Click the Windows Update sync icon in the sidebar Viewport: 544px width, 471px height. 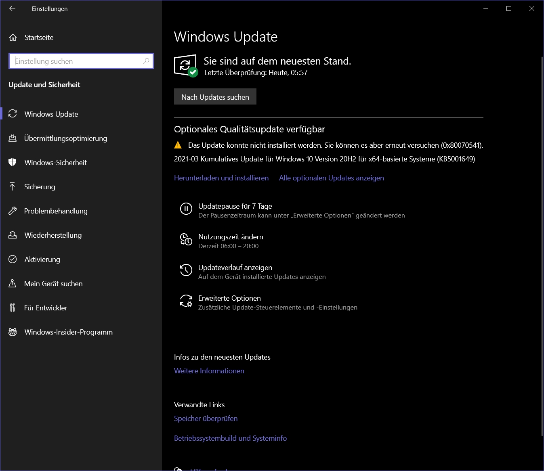pyautogui.click(x=13, y=114)
